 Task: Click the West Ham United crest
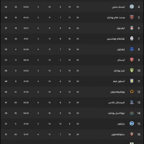(x=132, y=17)
